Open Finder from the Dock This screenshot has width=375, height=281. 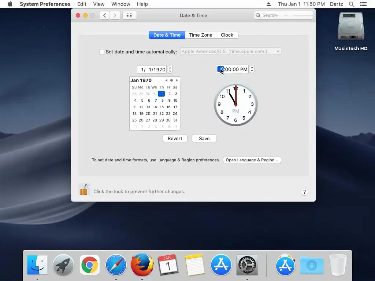[x=37, y=265]
